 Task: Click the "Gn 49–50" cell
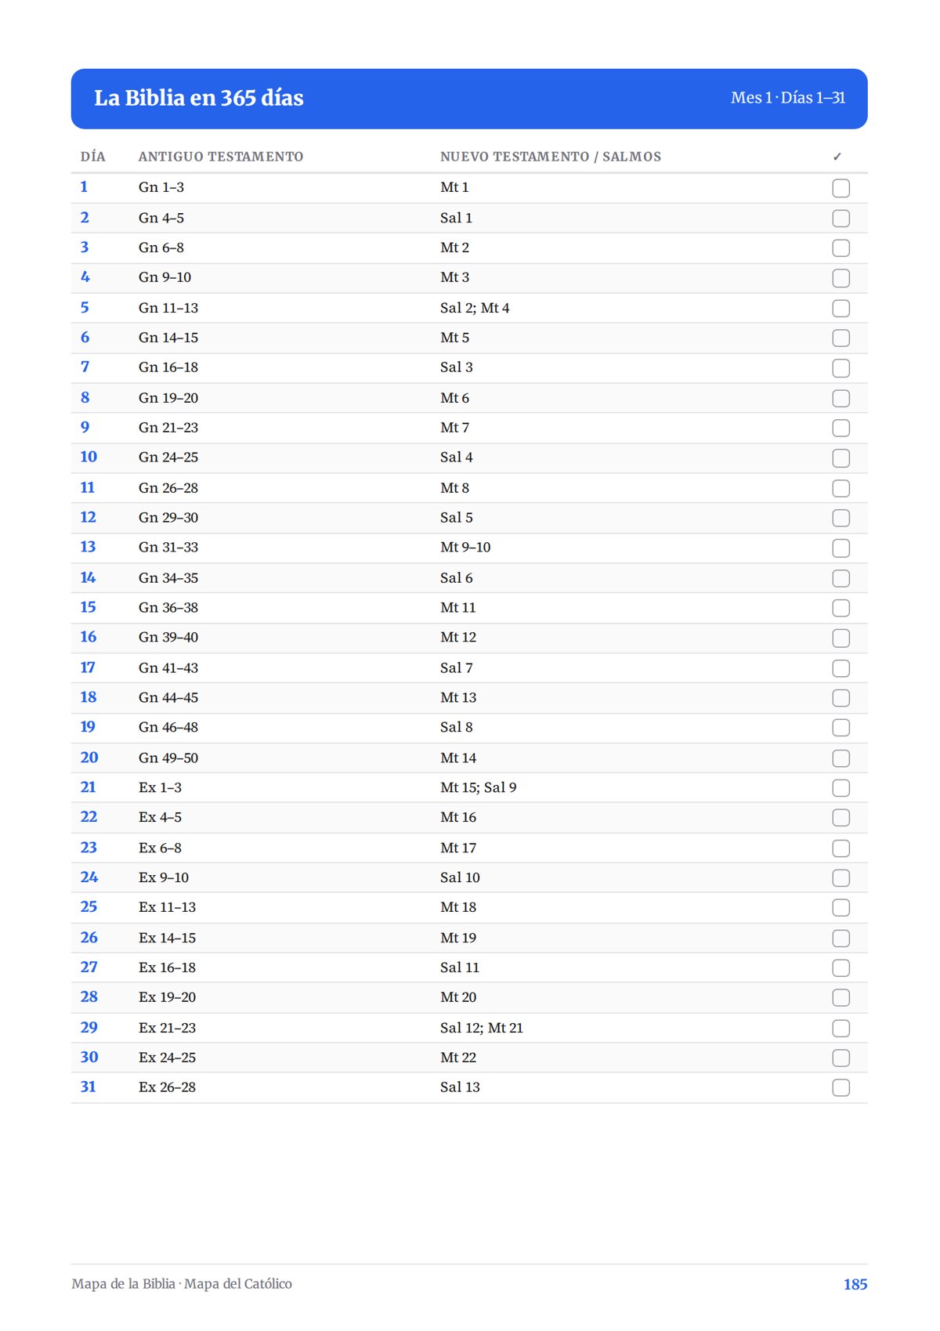tap(168, 758)
